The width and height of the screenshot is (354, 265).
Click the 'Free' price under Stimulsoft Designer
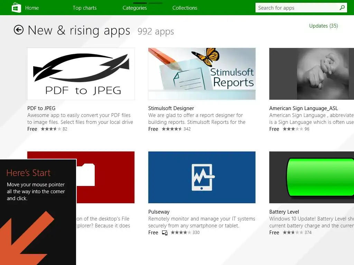[x=153, y=129]
